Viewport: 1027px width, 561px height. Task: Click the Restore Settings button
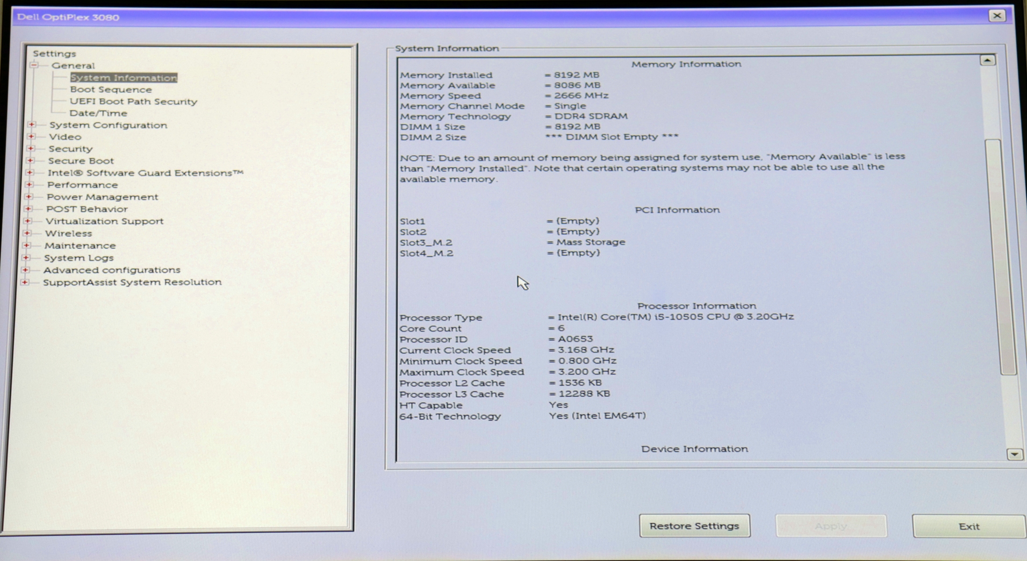(695, 526)
